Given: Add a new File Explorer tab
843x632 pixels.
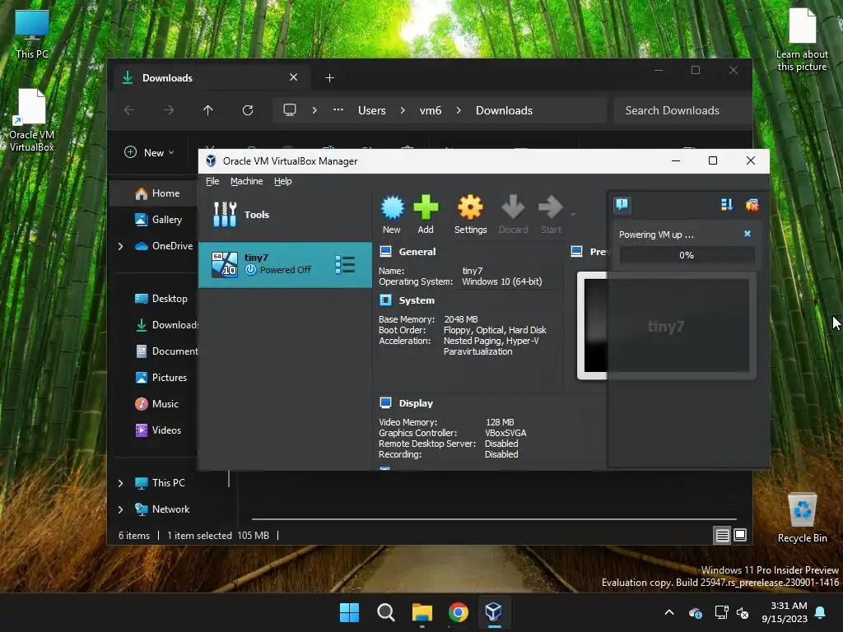Looking at the screenshot, I should tap(329, 78).
